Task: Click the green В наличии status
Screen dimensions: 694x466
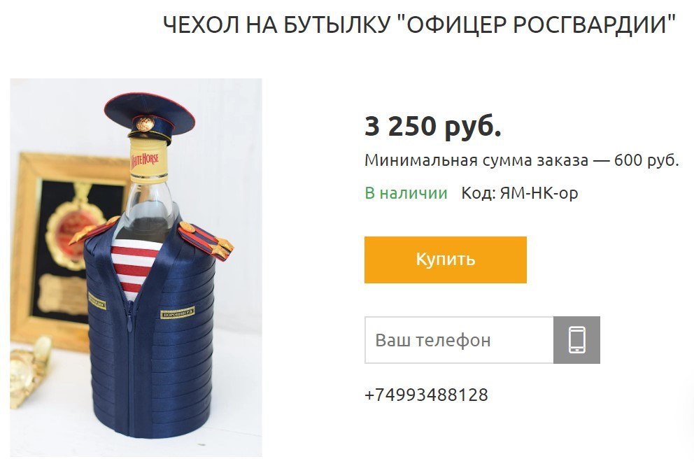Action: click(406, 193)
